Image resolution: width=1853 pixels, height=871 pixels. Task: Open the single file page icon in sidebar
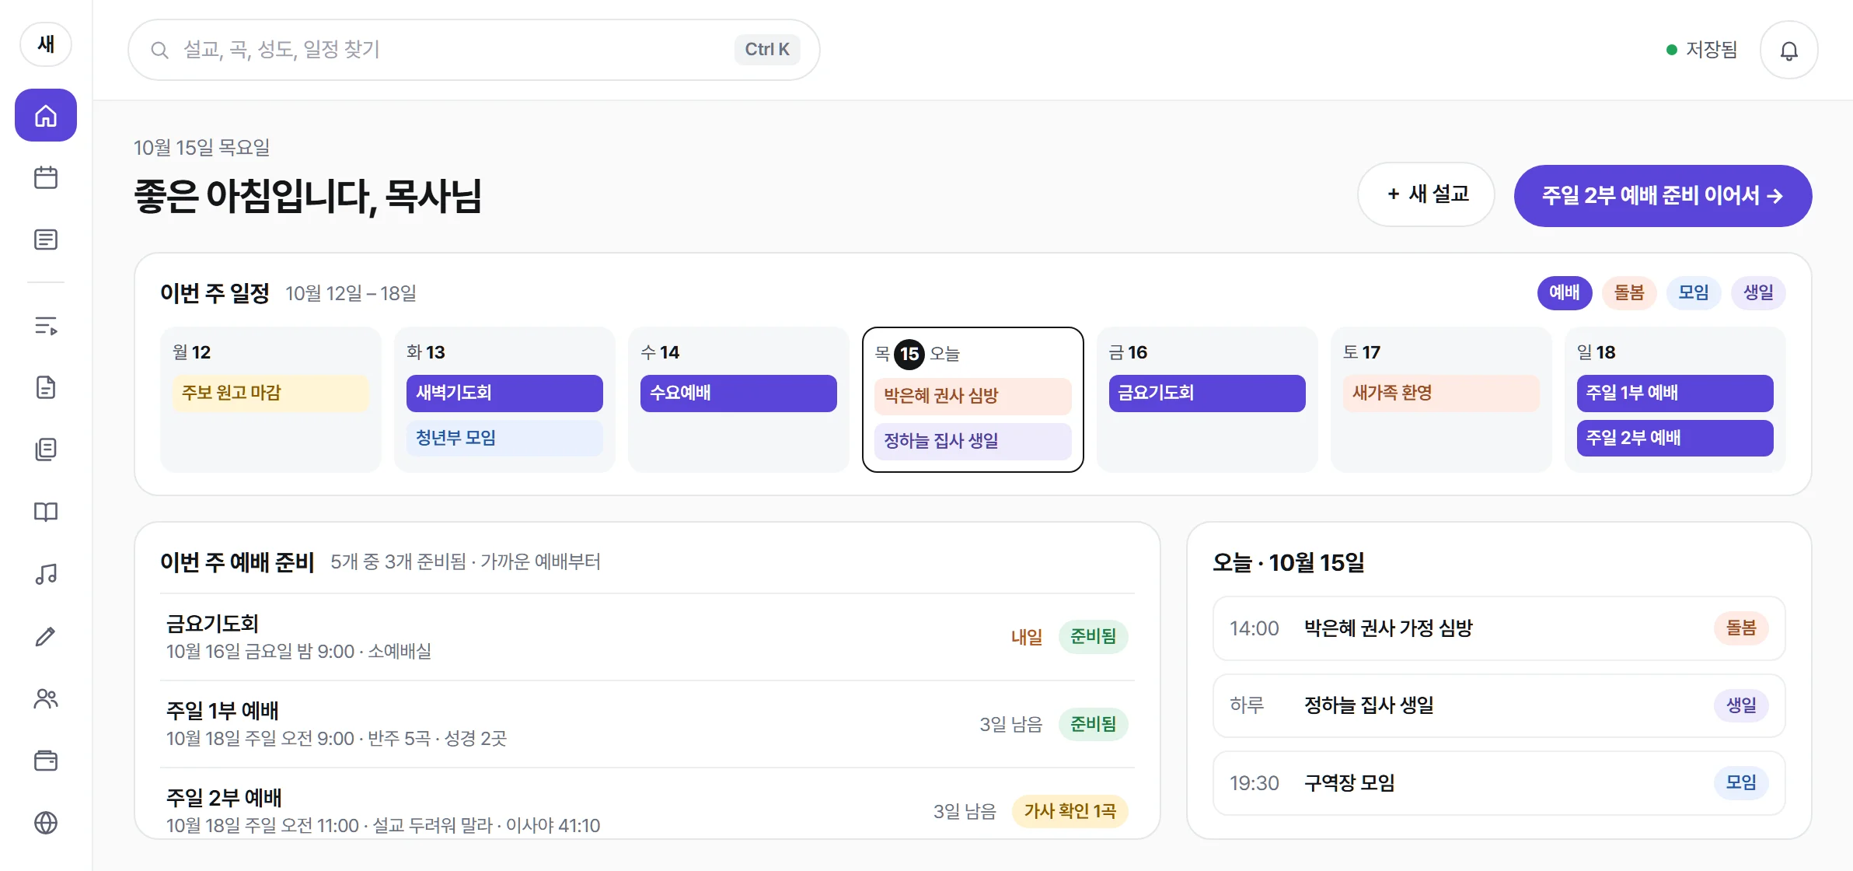coord(46,387)
